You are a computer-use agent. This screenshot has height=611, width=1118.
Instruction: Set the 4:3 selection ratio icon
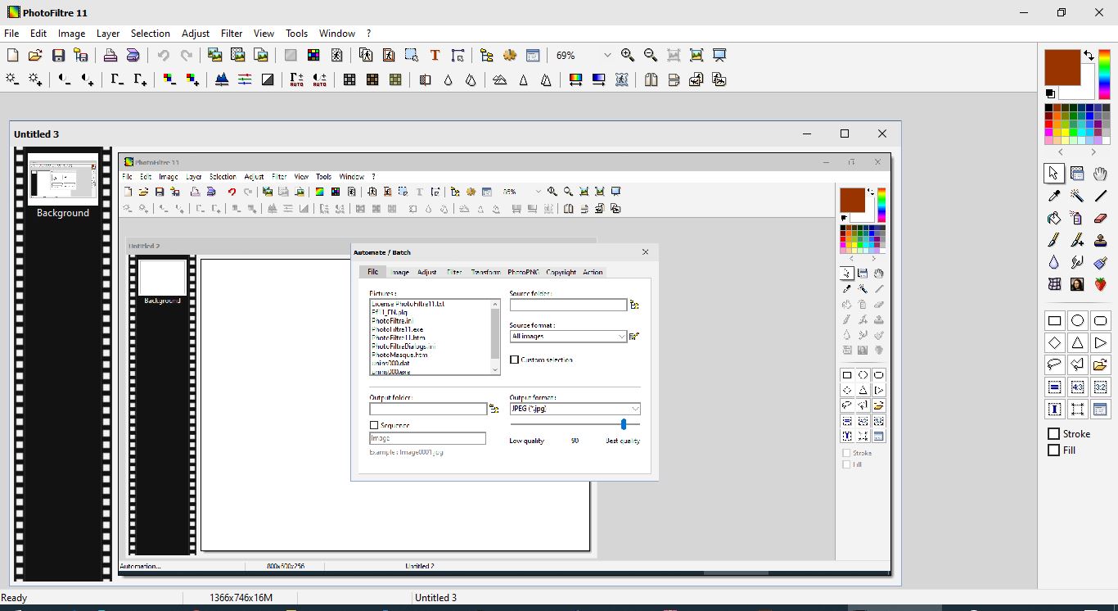click(1077, 387)
